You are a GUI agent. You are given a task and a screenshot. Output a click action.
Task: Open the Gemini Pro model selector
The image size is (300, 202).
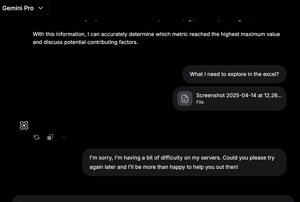pyautogui.click(x=24, y=8)
